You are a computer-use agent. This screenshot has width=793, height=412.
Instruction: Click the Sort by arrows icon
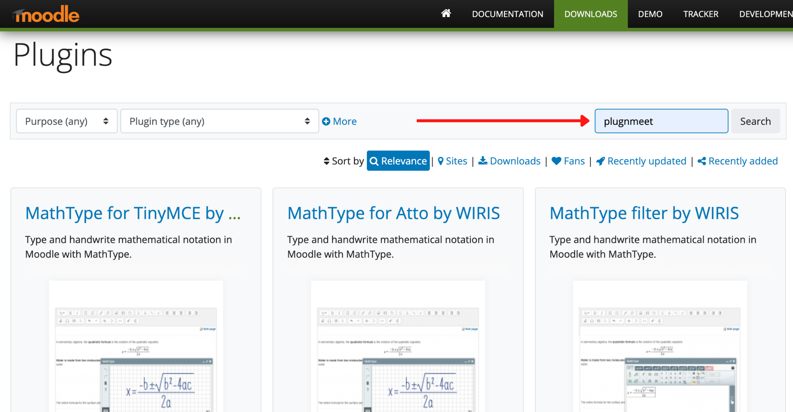[x=326, y=161]
